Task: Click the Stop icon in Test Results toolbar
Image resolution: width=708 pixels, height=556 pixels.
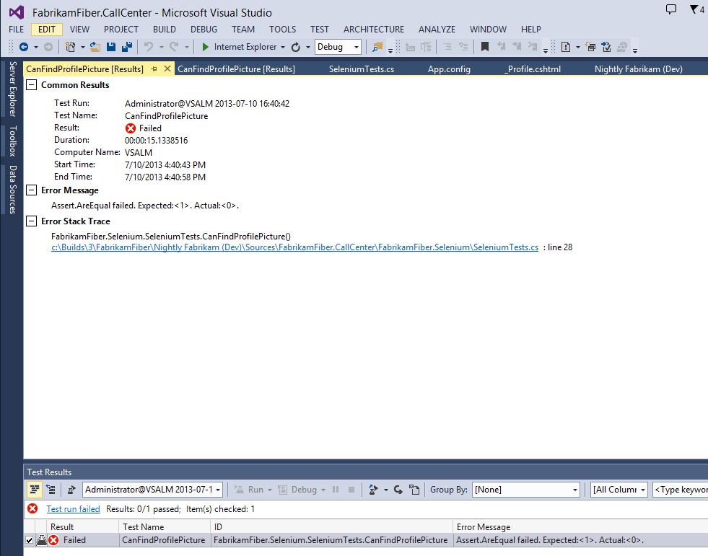Action: click(351, 490)
